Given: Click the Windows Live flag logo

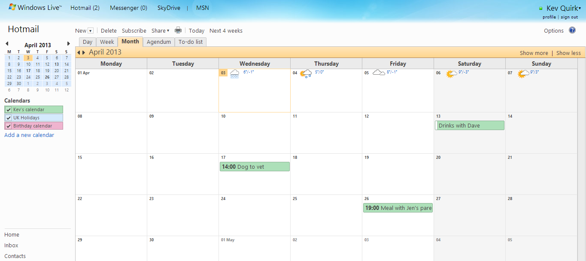Looking at the screenshot, I should 11,7.
